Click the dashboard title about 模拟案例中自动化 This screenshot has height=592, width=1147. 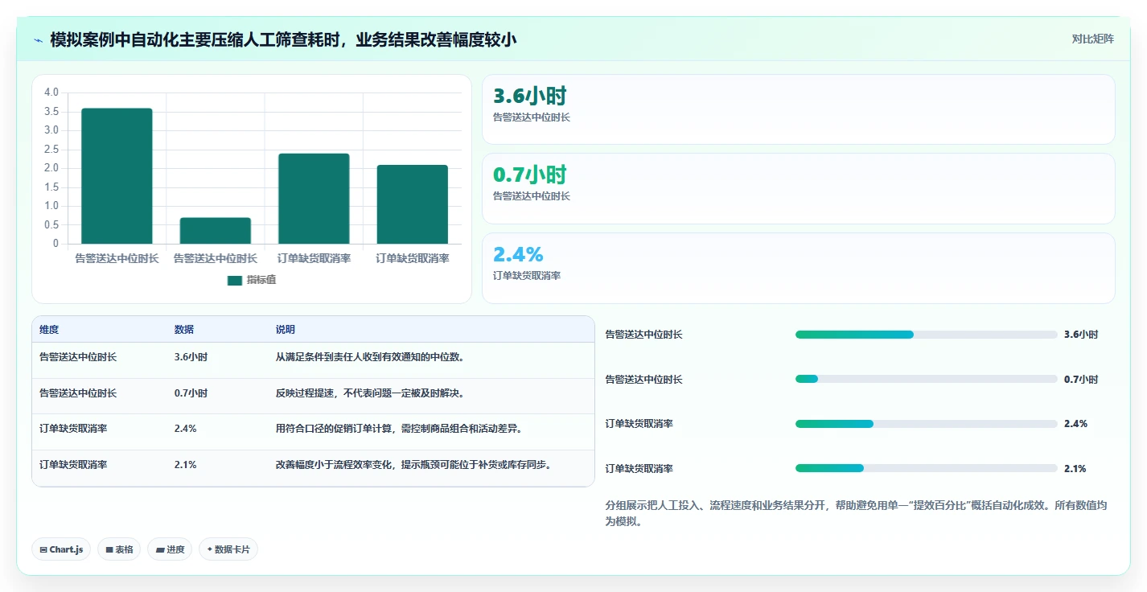(283, 39)
